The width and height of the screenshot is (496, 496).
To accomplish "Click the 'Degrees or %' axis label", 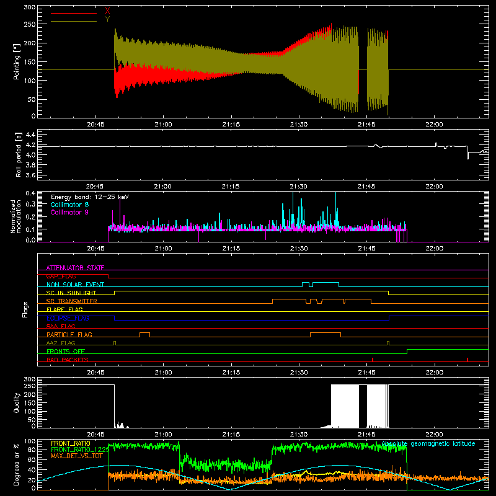I will (17, 464).
